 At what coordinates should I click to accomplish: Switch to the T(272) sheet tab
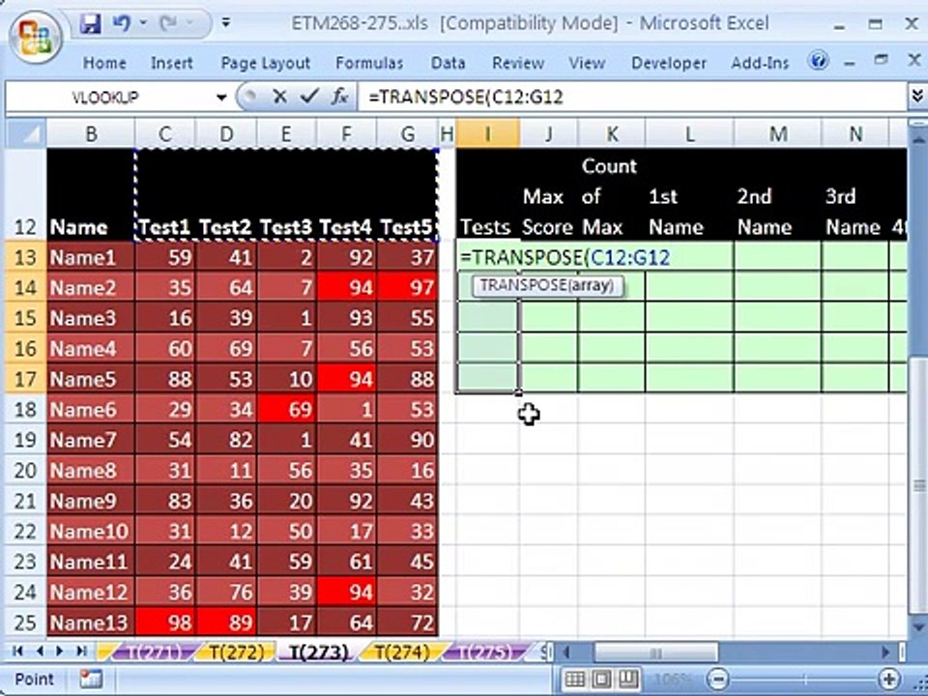236,652
